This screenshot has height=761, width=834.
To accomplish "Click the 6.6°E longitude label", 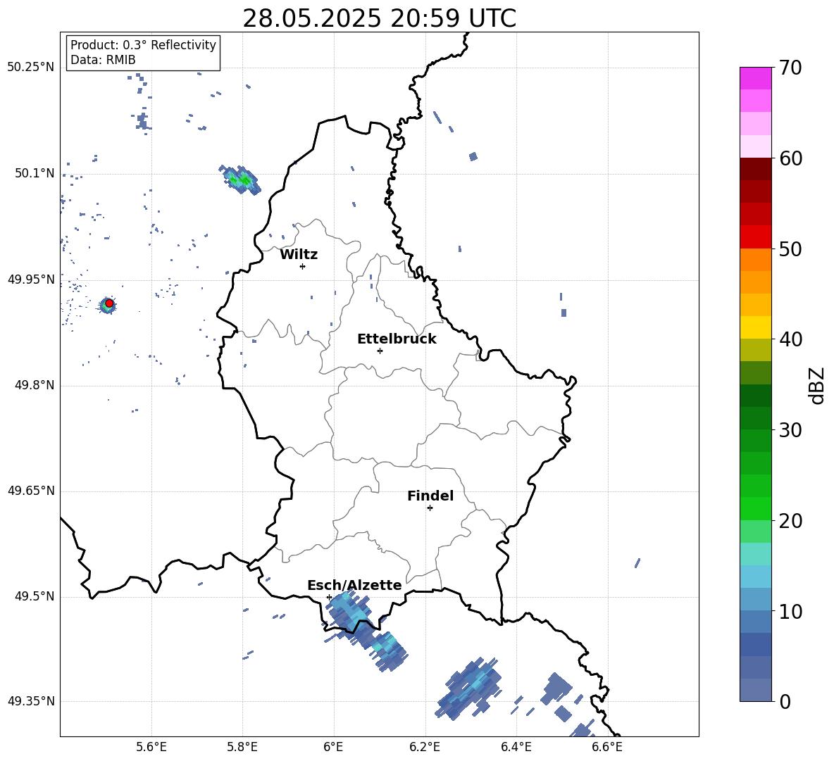I will [x=607, y=747].
